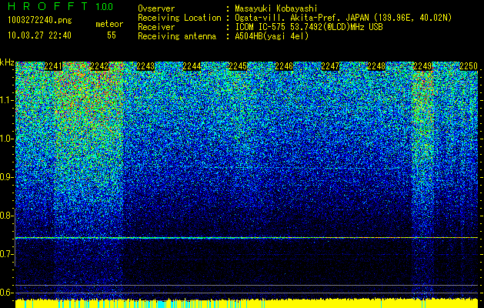Click the ICOM IC-575 receiver text
This screenshot has width=484, height=308.
tap(309, 27)
